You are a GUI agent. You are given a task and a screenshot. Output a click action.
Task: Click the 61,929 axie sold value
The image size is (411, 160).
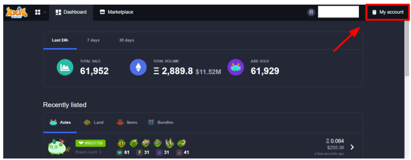[265, 71]
